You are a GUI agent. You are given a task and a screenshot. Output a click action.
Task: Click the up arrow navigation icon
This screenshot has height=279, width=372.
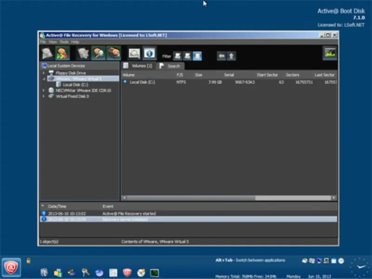click(232, 56)
